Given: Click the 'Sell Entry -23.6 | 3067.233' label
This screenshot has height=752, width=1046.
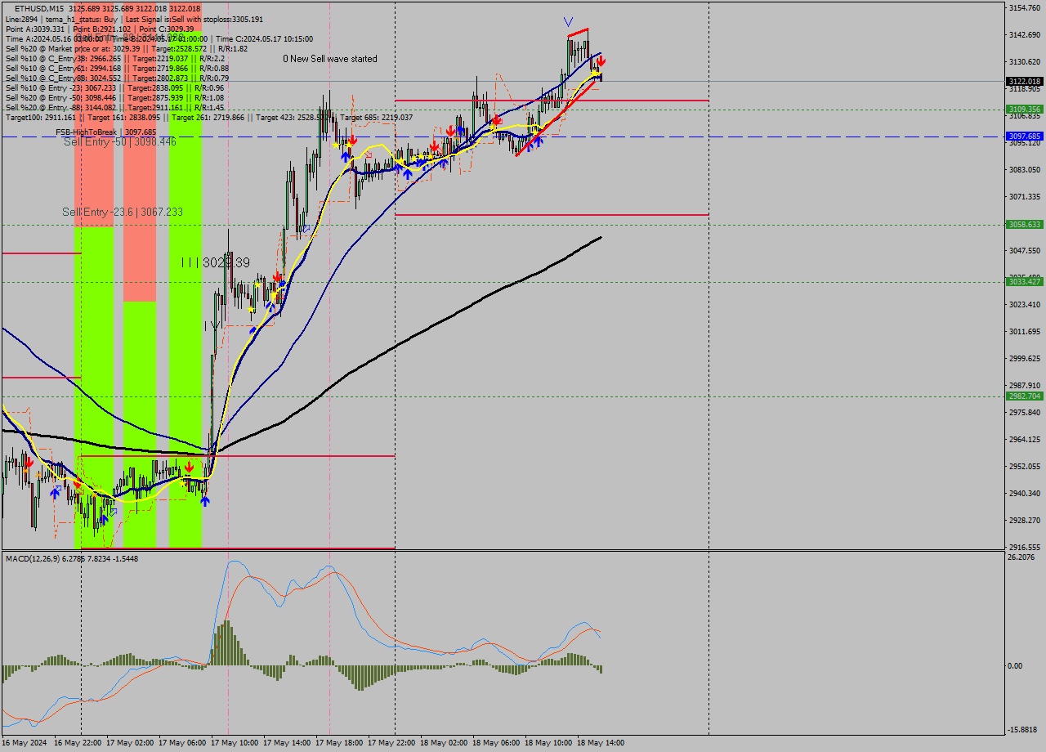Looking at the screenshot, I should (x=123, y=212).
